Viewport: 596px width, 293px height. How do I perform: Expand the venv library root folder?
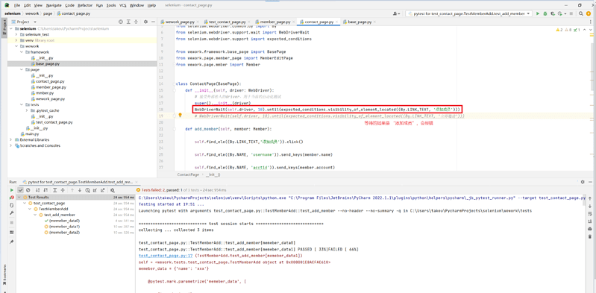[16, 40]
